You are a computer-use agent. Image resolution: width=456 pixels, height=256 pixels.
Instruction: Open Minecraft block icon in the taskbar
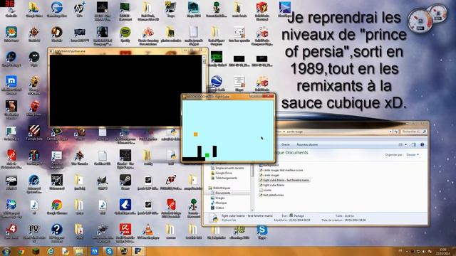(x=36, y=251)
